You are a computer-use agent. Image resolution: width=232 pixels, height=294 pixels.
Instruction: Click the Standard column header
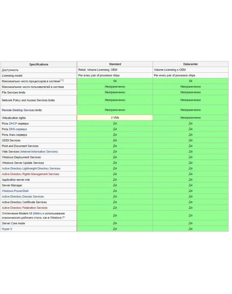115,64
